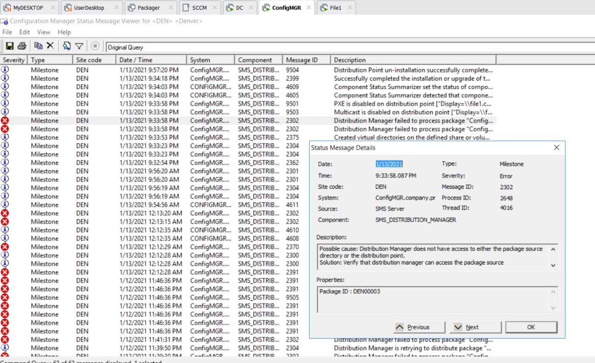Click info icon of message 4609 row
Viewport: 595px width, 363px height.
5,86
